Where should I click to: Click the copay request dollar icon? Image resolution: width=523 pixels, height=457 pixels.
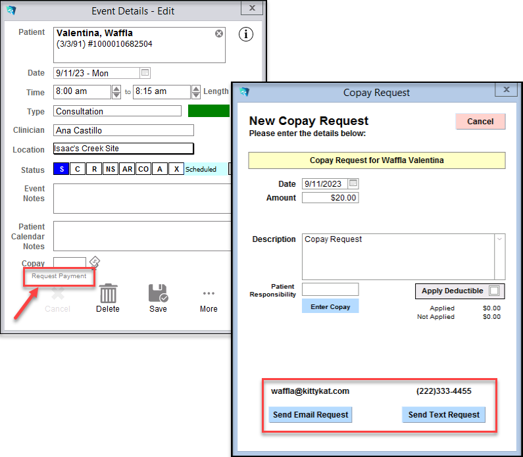[95, 262]
